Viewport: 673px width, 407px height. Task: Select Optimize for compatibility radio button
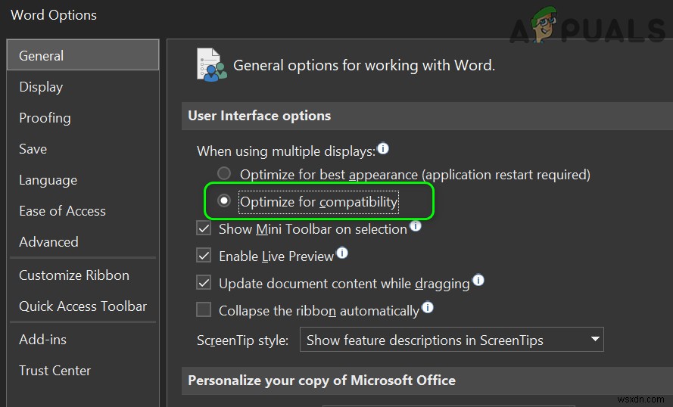224,202
